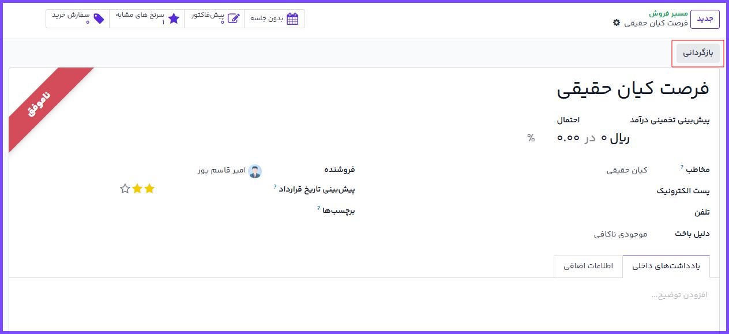Open the gear settings icon beside فرصت کیان حقیقی

pos(617,22)
